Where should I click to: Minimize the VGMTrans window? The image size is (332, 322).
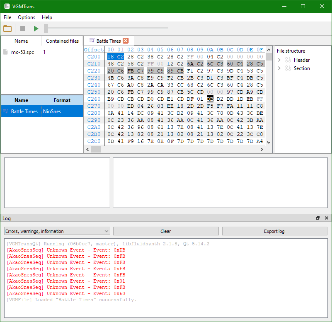click(x=284, y=6)
